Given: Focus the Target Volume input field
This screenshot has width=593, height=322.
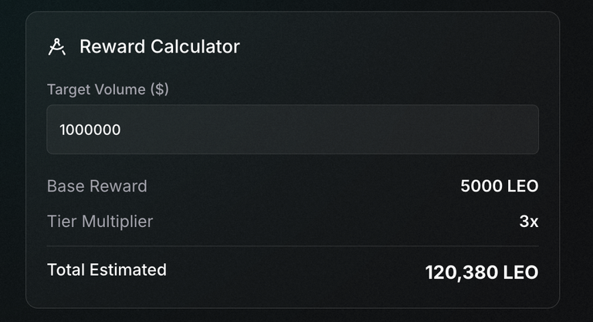Looking at the screenshot, I should click(x=293, y=130).
